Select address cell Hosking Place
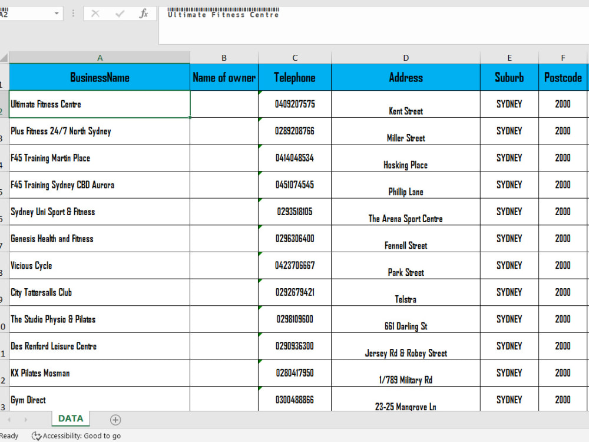589x442 pixels. pos(406,158)
